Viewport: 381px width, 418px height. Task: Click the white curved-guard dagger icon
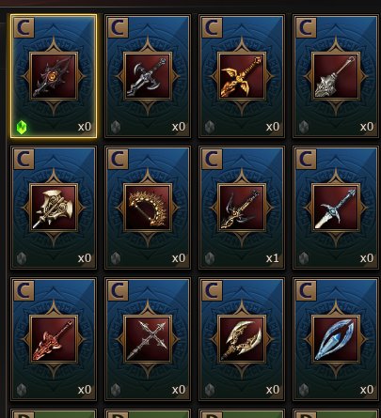pyautogui.click(x=336, y=208)
